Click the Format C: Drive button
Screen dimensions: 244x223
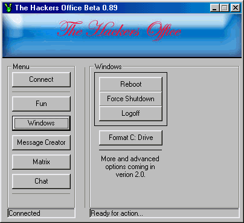(130, 138)
